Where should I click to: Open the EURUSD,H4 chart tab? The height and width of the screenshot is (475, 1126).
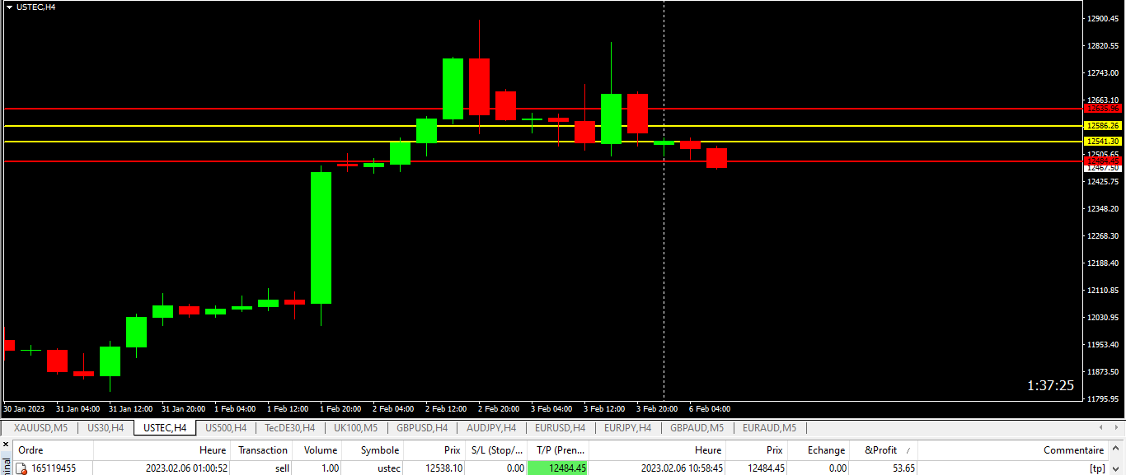pyautogui.click(x=560, y=428)
